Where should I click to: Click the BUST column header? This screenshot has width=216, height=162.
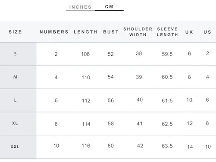111,32
